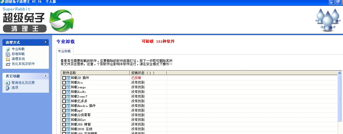Tick the checkbox for 卸载KooWo

pyautogui.click(x=64, y=92)
